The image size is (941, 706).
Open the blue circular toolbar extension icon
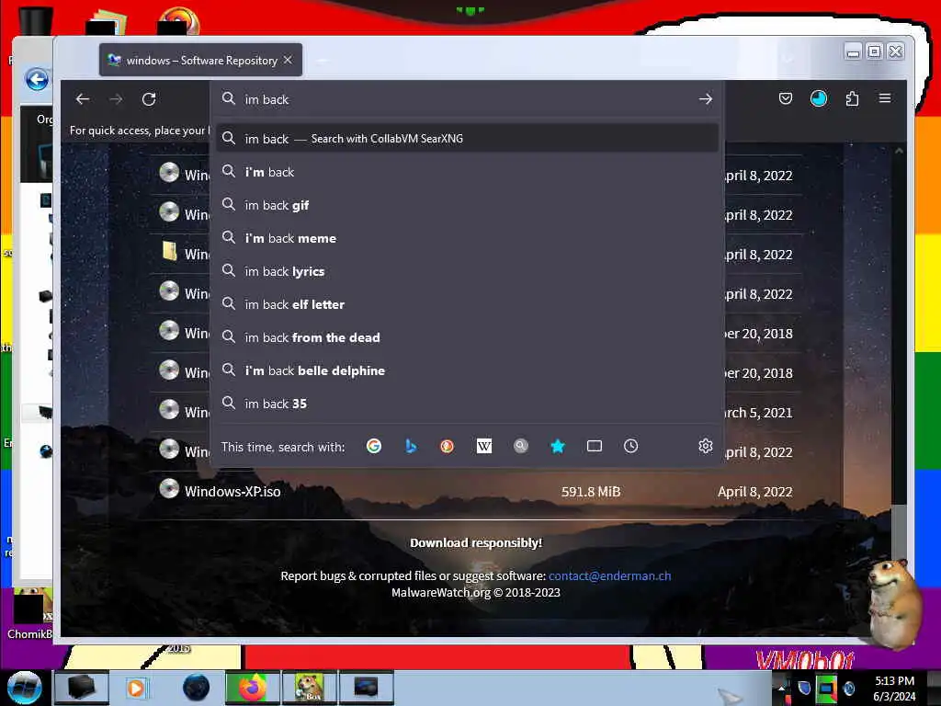(x=819, y=98)
